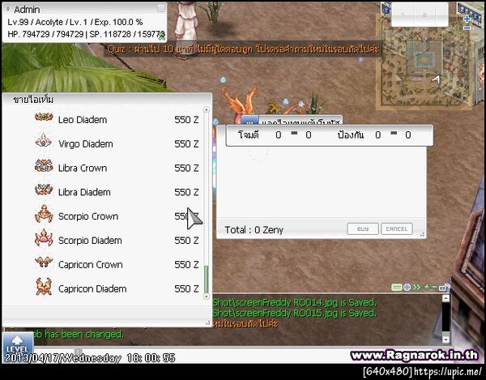Select the Libra Crown item icon
This screenshot has width=486, height=380.
point(44,166)
